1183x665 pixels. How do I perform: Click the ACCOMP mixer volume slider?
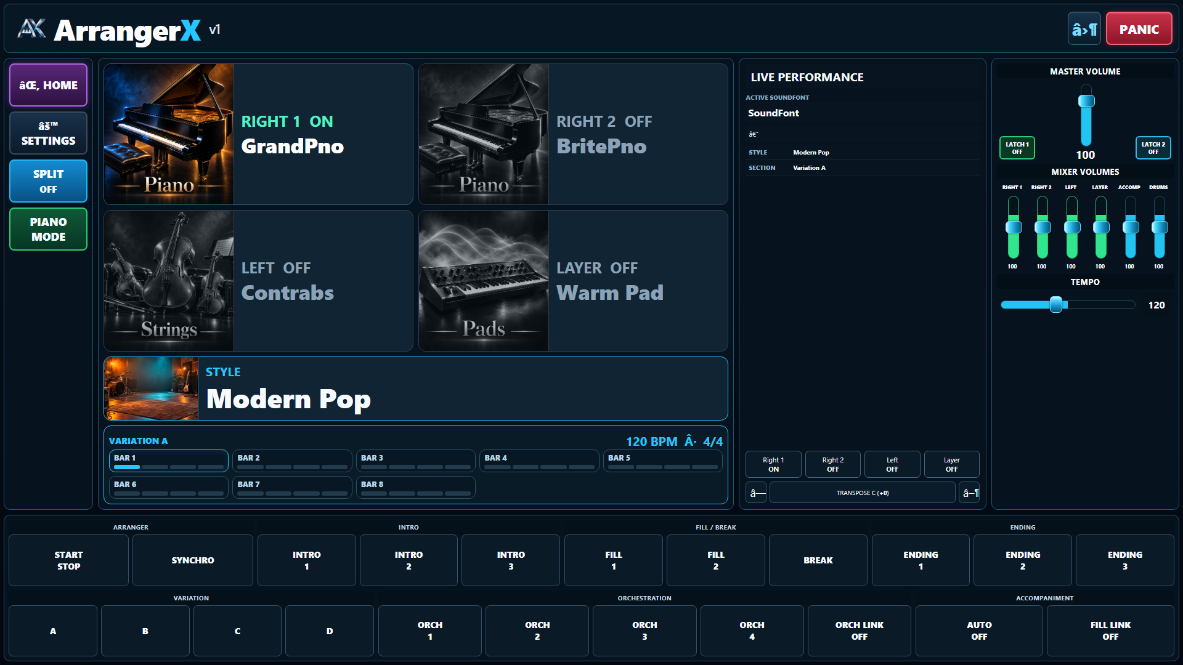click(1130, 227)
